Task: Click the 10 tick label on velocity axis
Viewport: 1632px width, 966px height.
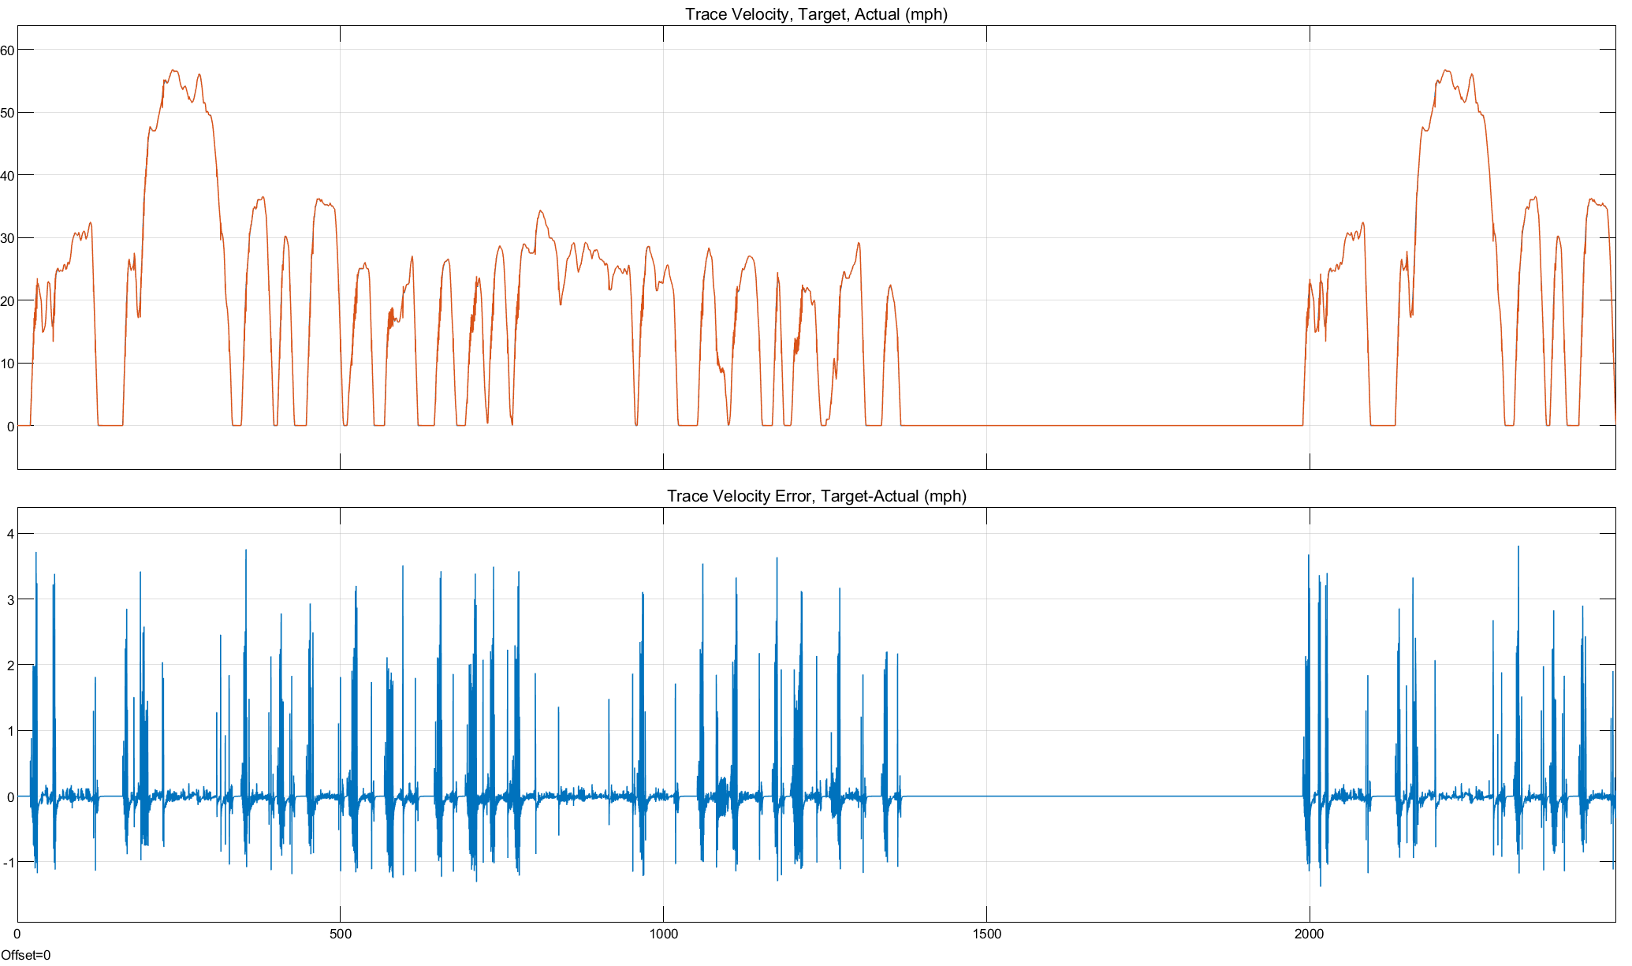Action: point(7,364)
